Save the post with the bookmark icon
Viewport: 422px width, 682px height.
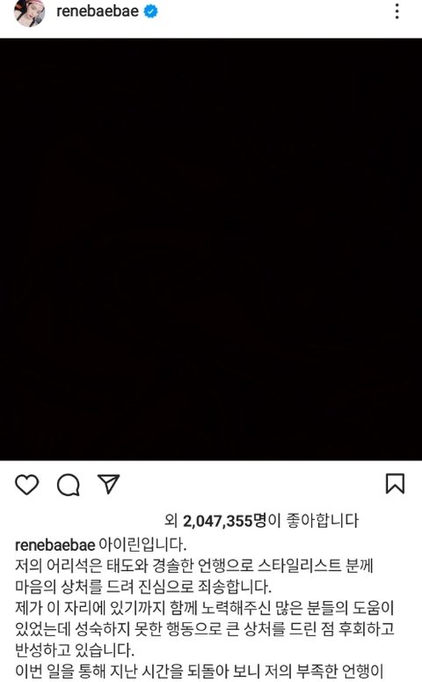[395, 484]
